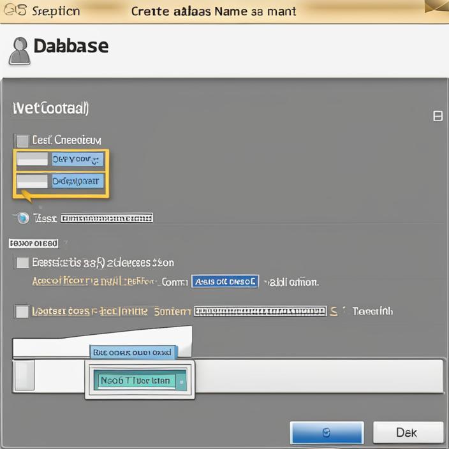Expand the blue "Ass oit oresot" combo box
Image resolution: width=449 pixels, height=449 pixels.
point(224,281)
